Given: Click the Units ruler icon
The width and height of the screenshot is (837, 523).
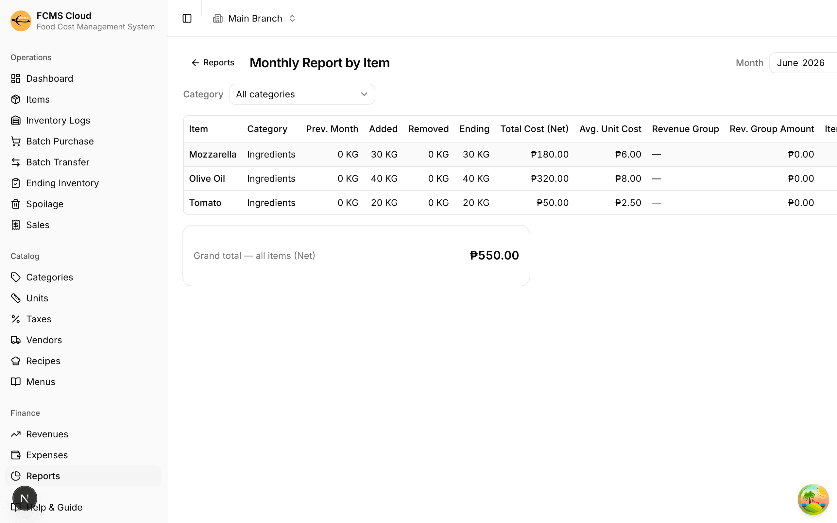Looking at the screenshot, I should 16,298.
